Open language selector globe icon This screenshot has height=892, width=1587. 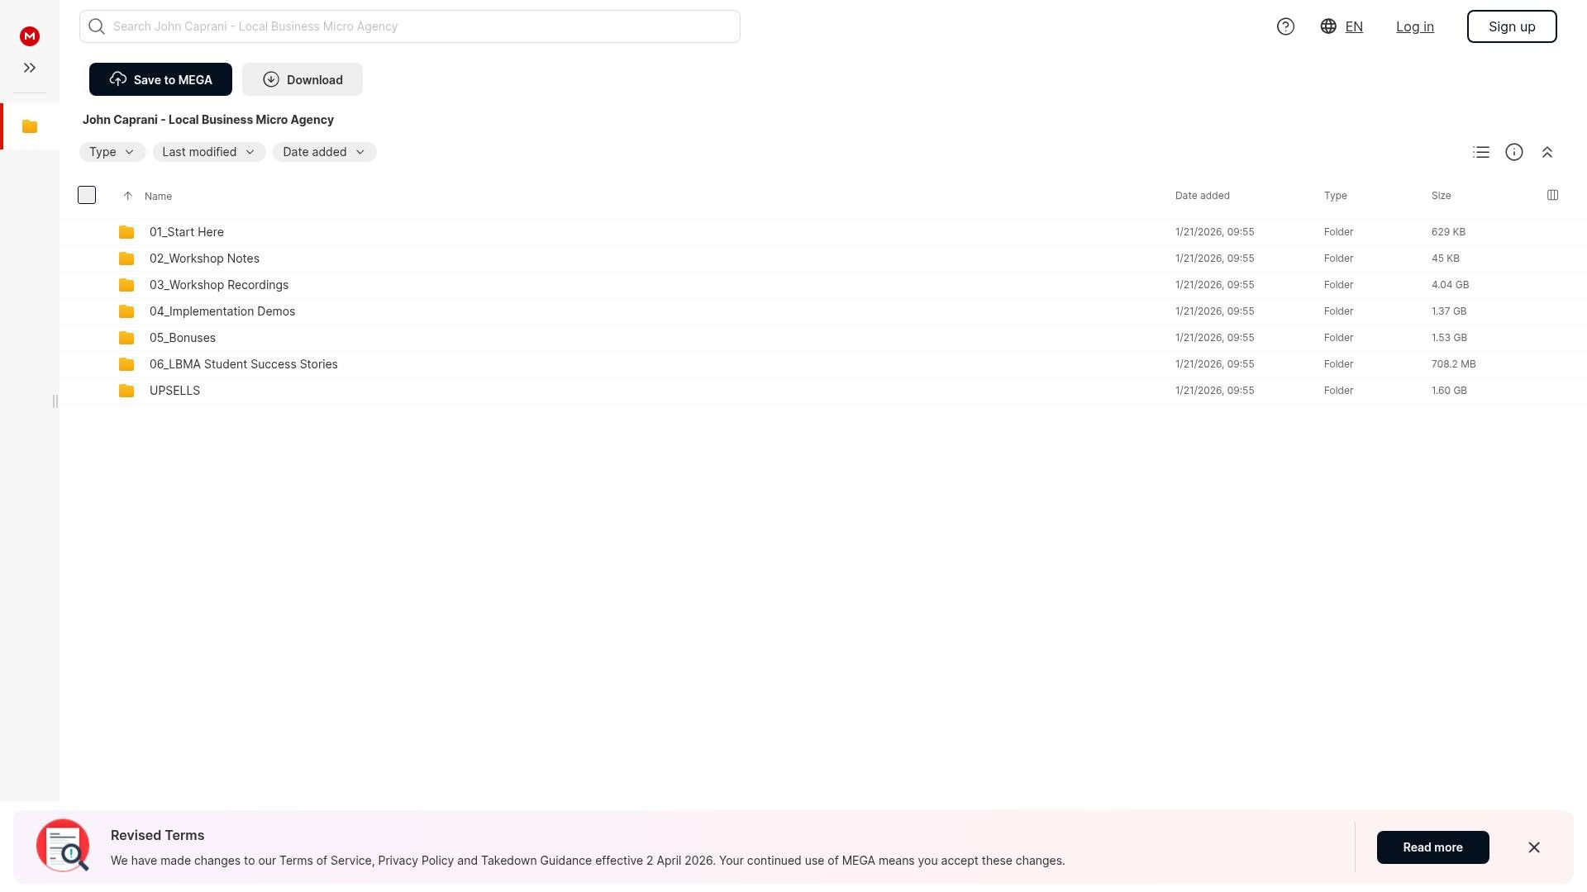point(1328,26)
